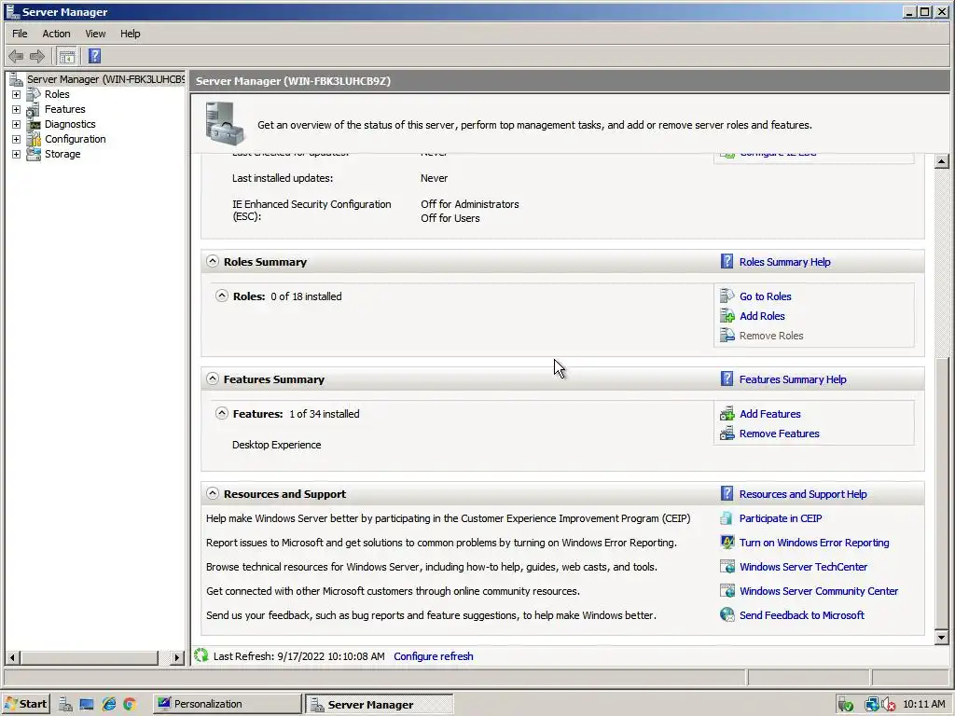This screenshot has width=955, height=716.
Task: Click the Windows Error Reporting icon
Action: click(727, 542)
